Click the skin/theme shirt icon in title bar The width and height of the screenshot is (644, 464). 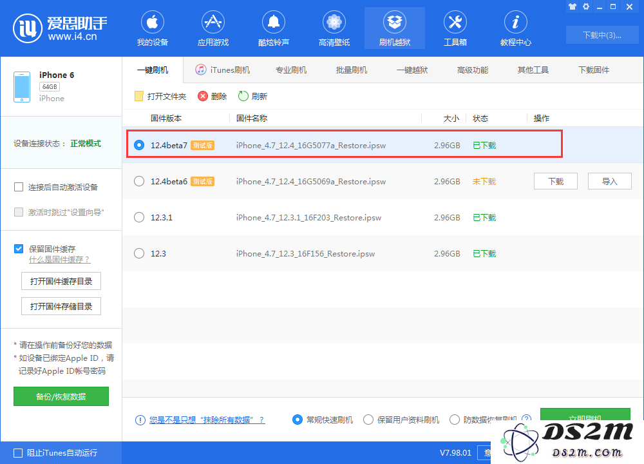click(x=573, y=6)
